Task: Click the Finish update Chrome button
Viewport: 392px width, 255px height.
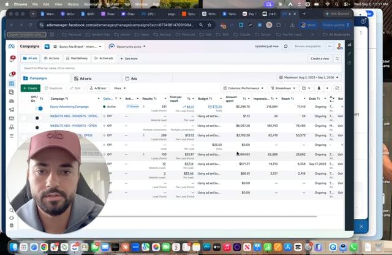Action: [336, 25]
